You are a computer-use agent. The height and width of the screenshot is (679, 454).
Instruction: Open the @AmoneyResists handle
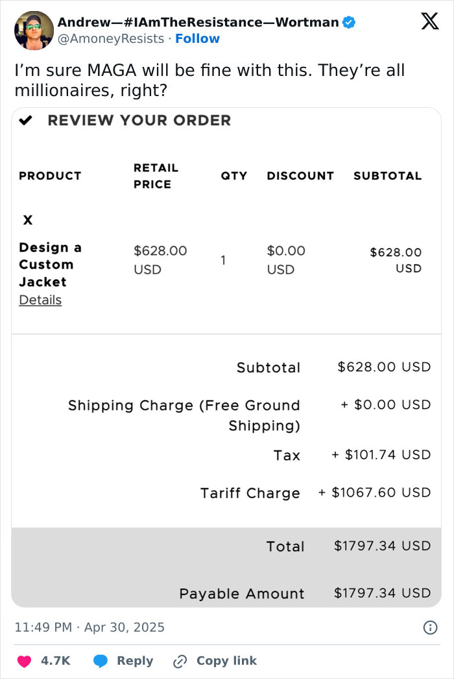point(108,38)
